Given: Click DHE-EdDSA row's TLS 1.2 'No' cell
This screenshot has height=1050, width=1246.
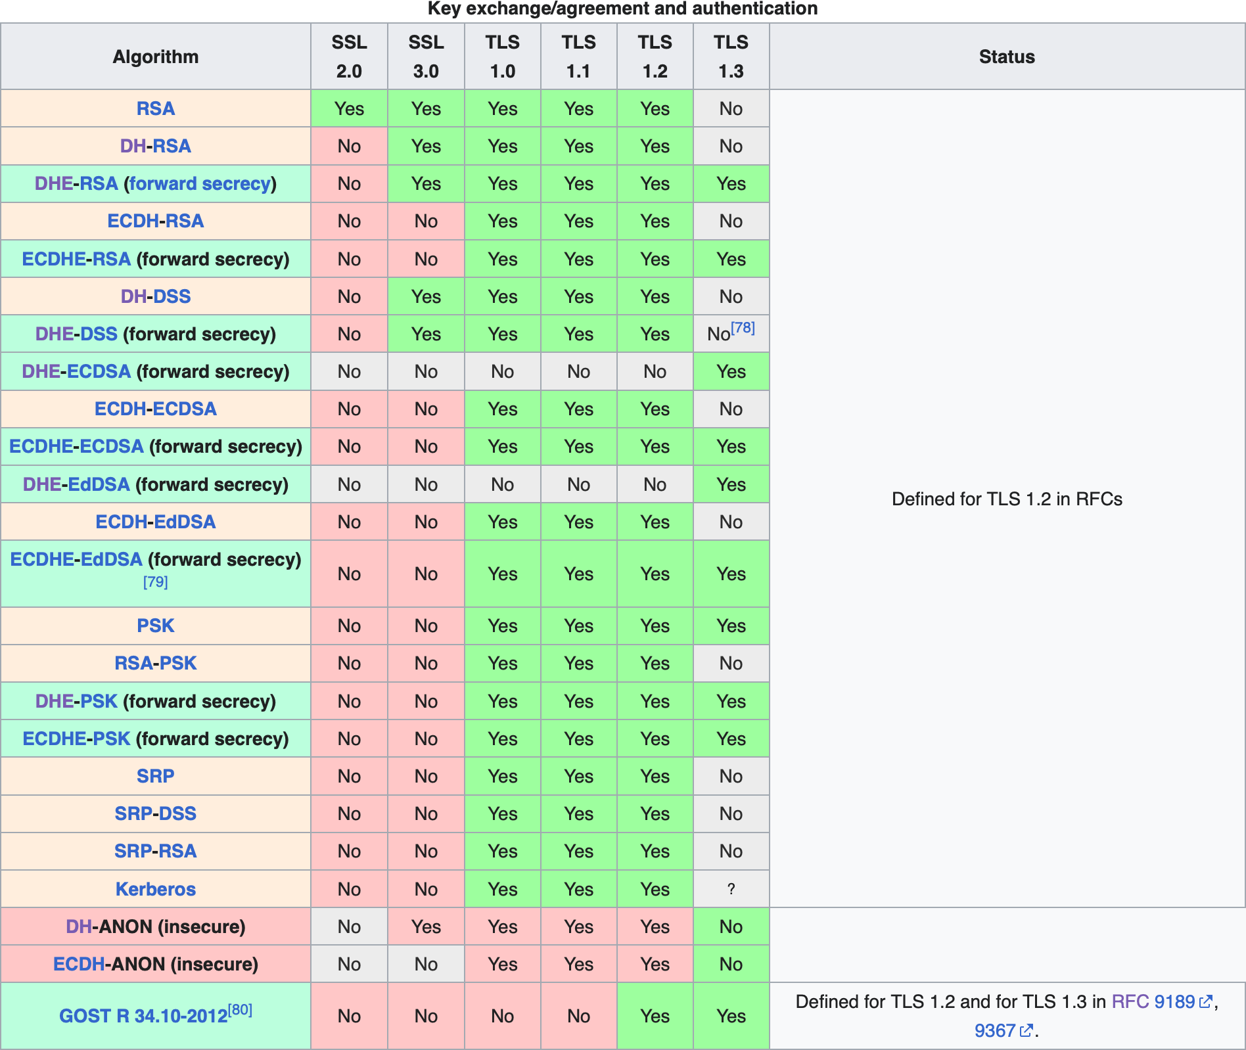Looking at the screenshot, I should 655,484.
